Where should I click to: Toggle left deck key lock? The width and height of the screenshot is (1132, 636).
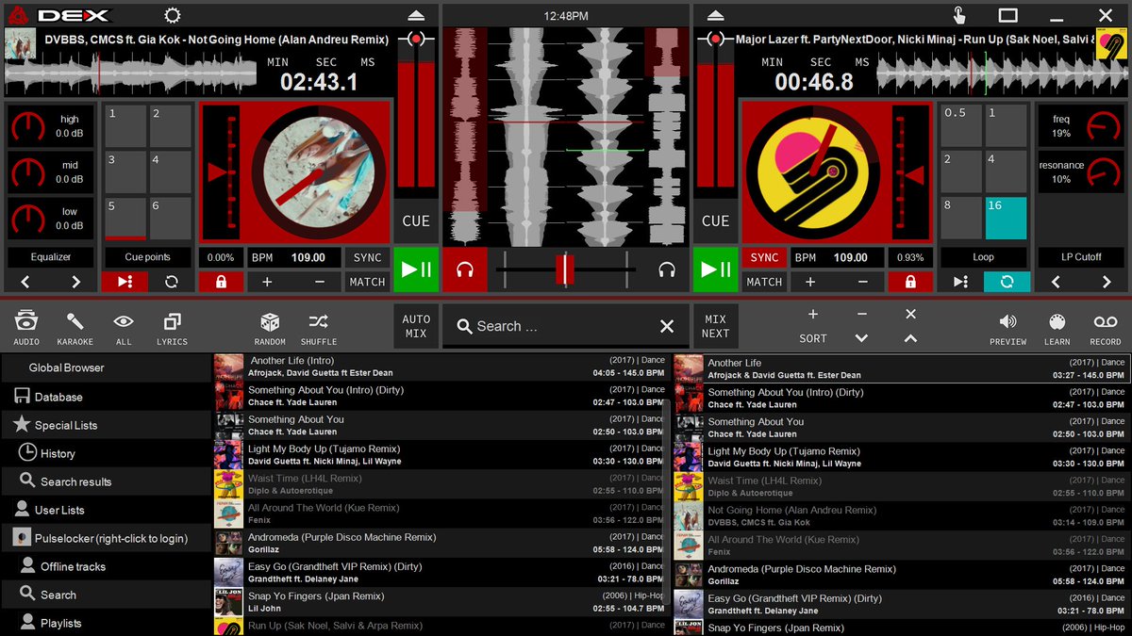click(221, 282)
